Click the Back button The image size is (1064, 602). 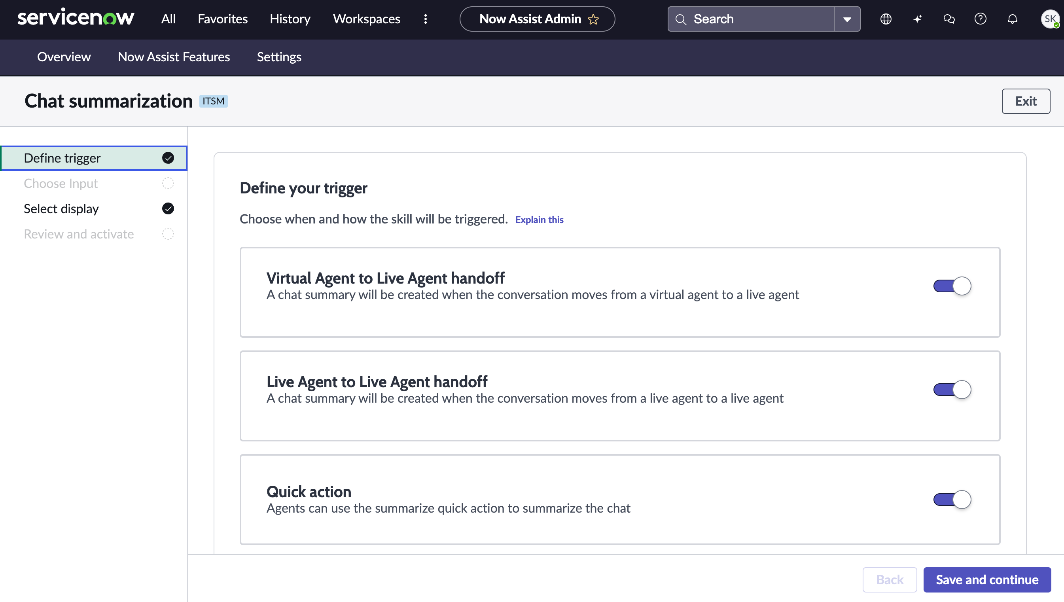(x=890, y=580)
